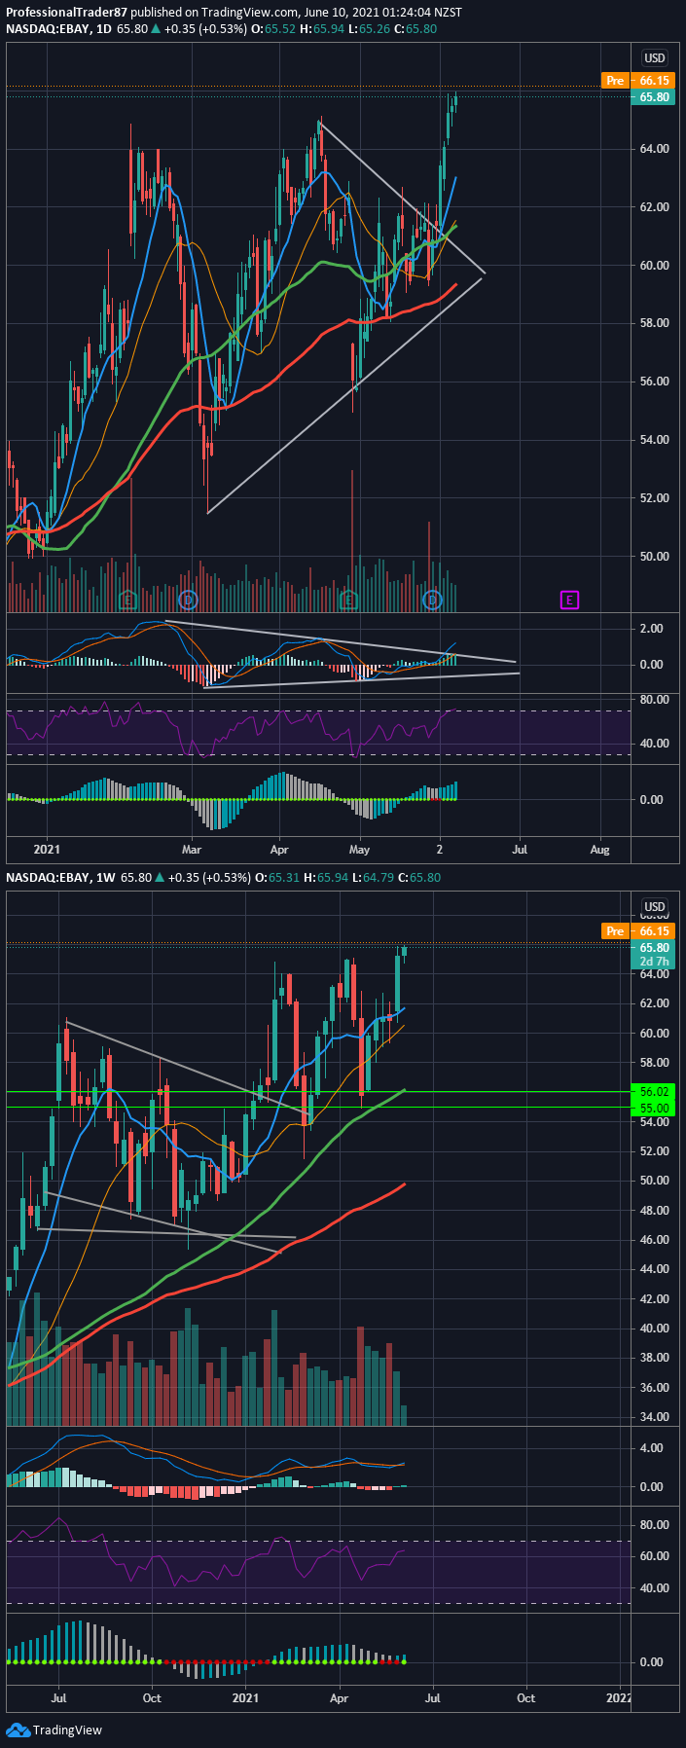
Task: Click the 44.00 price axis label
Action: (x=654, y=1269)
